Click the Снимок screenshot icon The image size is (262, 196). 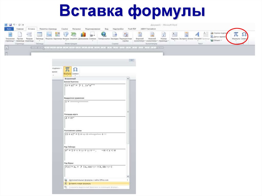pos(92,34)
